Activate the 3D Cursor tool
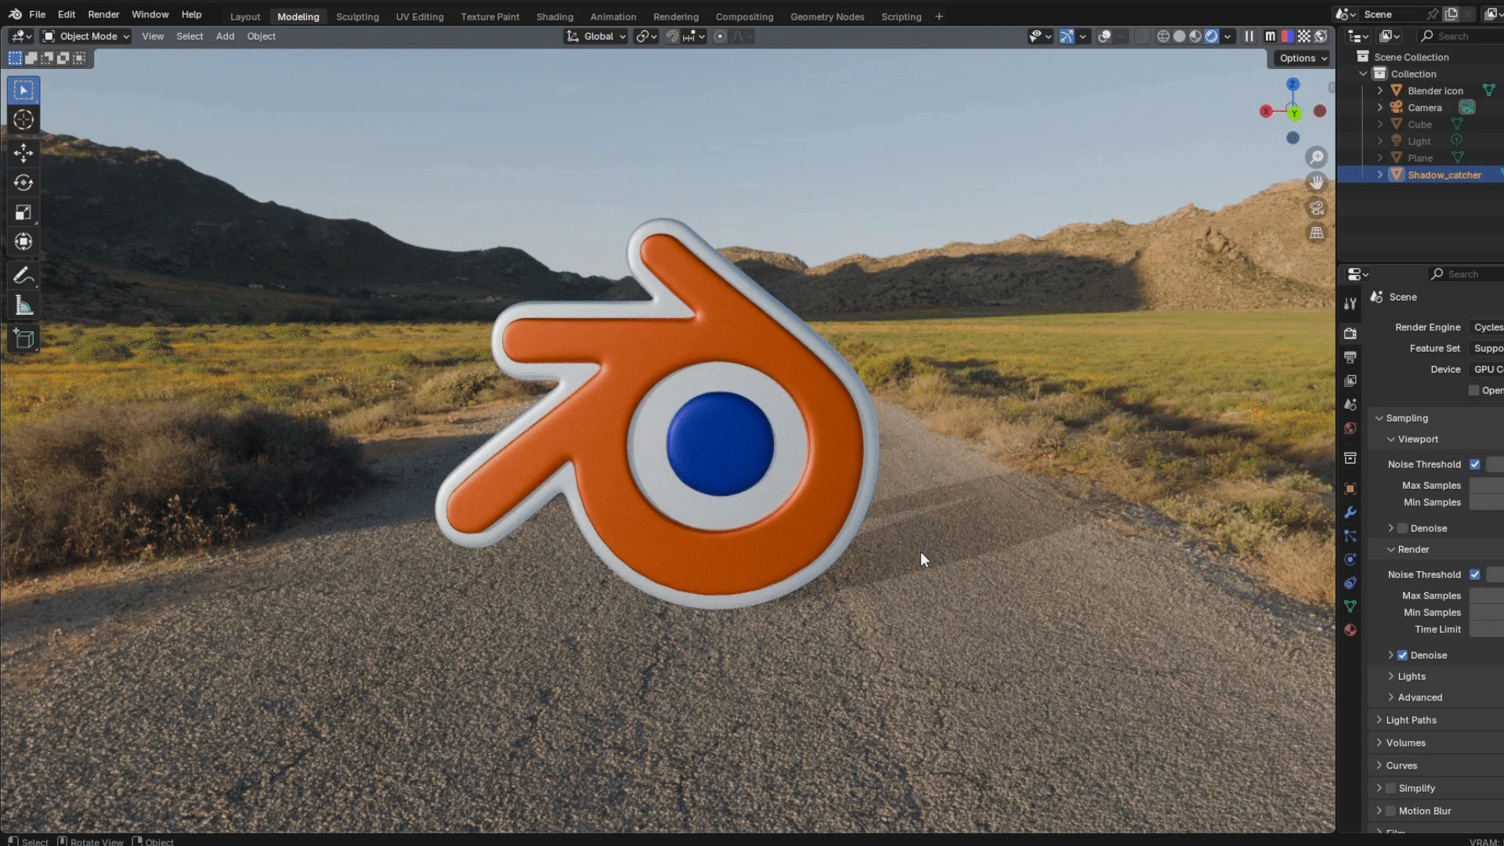 (x=23, y=120)
